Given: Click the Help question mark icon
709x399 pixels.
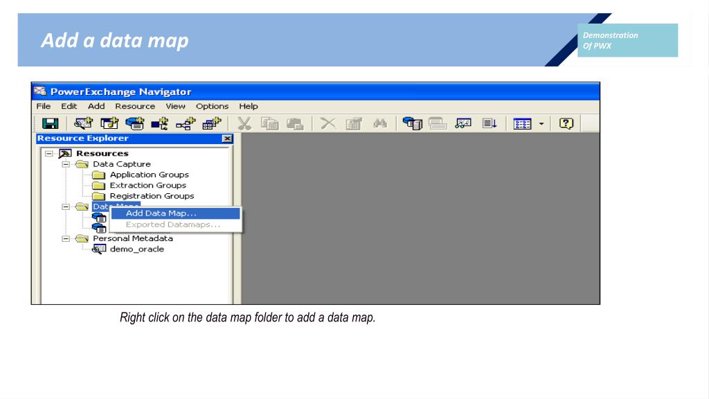Looking at the screenshot, I should point(566,123).
